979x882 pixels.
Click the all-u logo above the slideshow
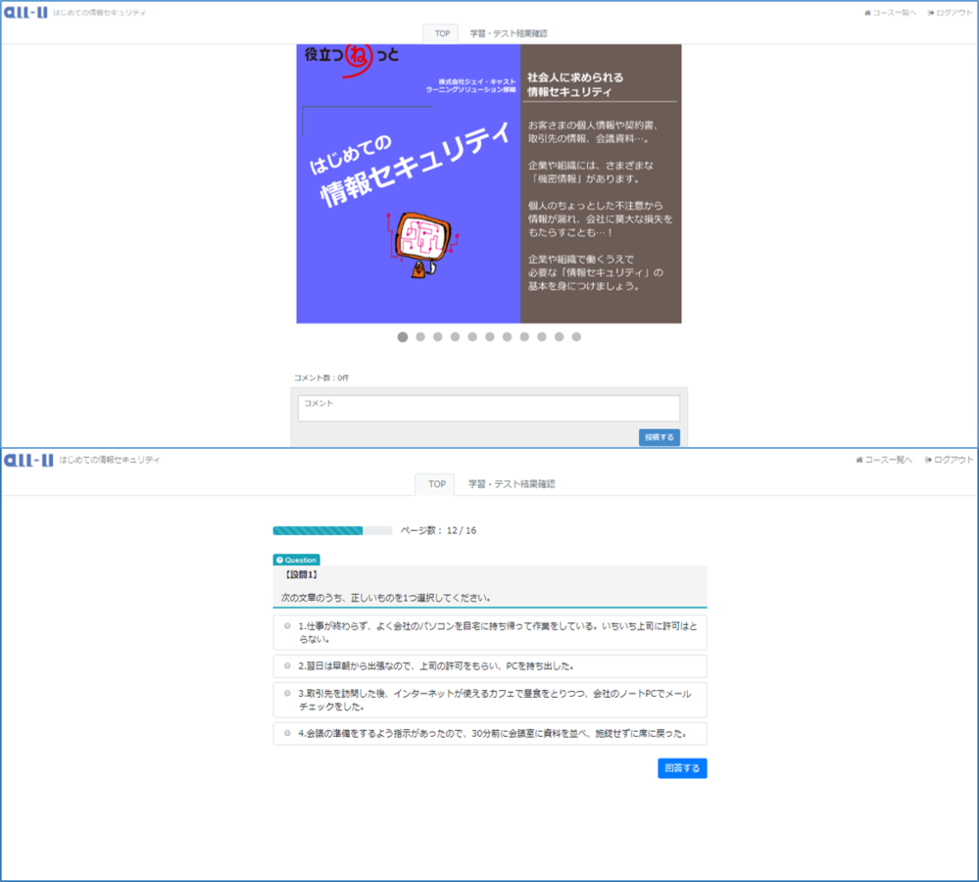pyautogui.click(x=26, y=13)
